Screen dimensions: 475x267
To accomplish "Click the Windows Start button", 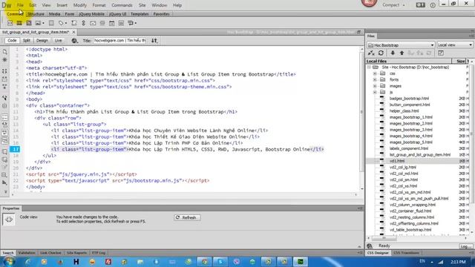I will 9,262.
